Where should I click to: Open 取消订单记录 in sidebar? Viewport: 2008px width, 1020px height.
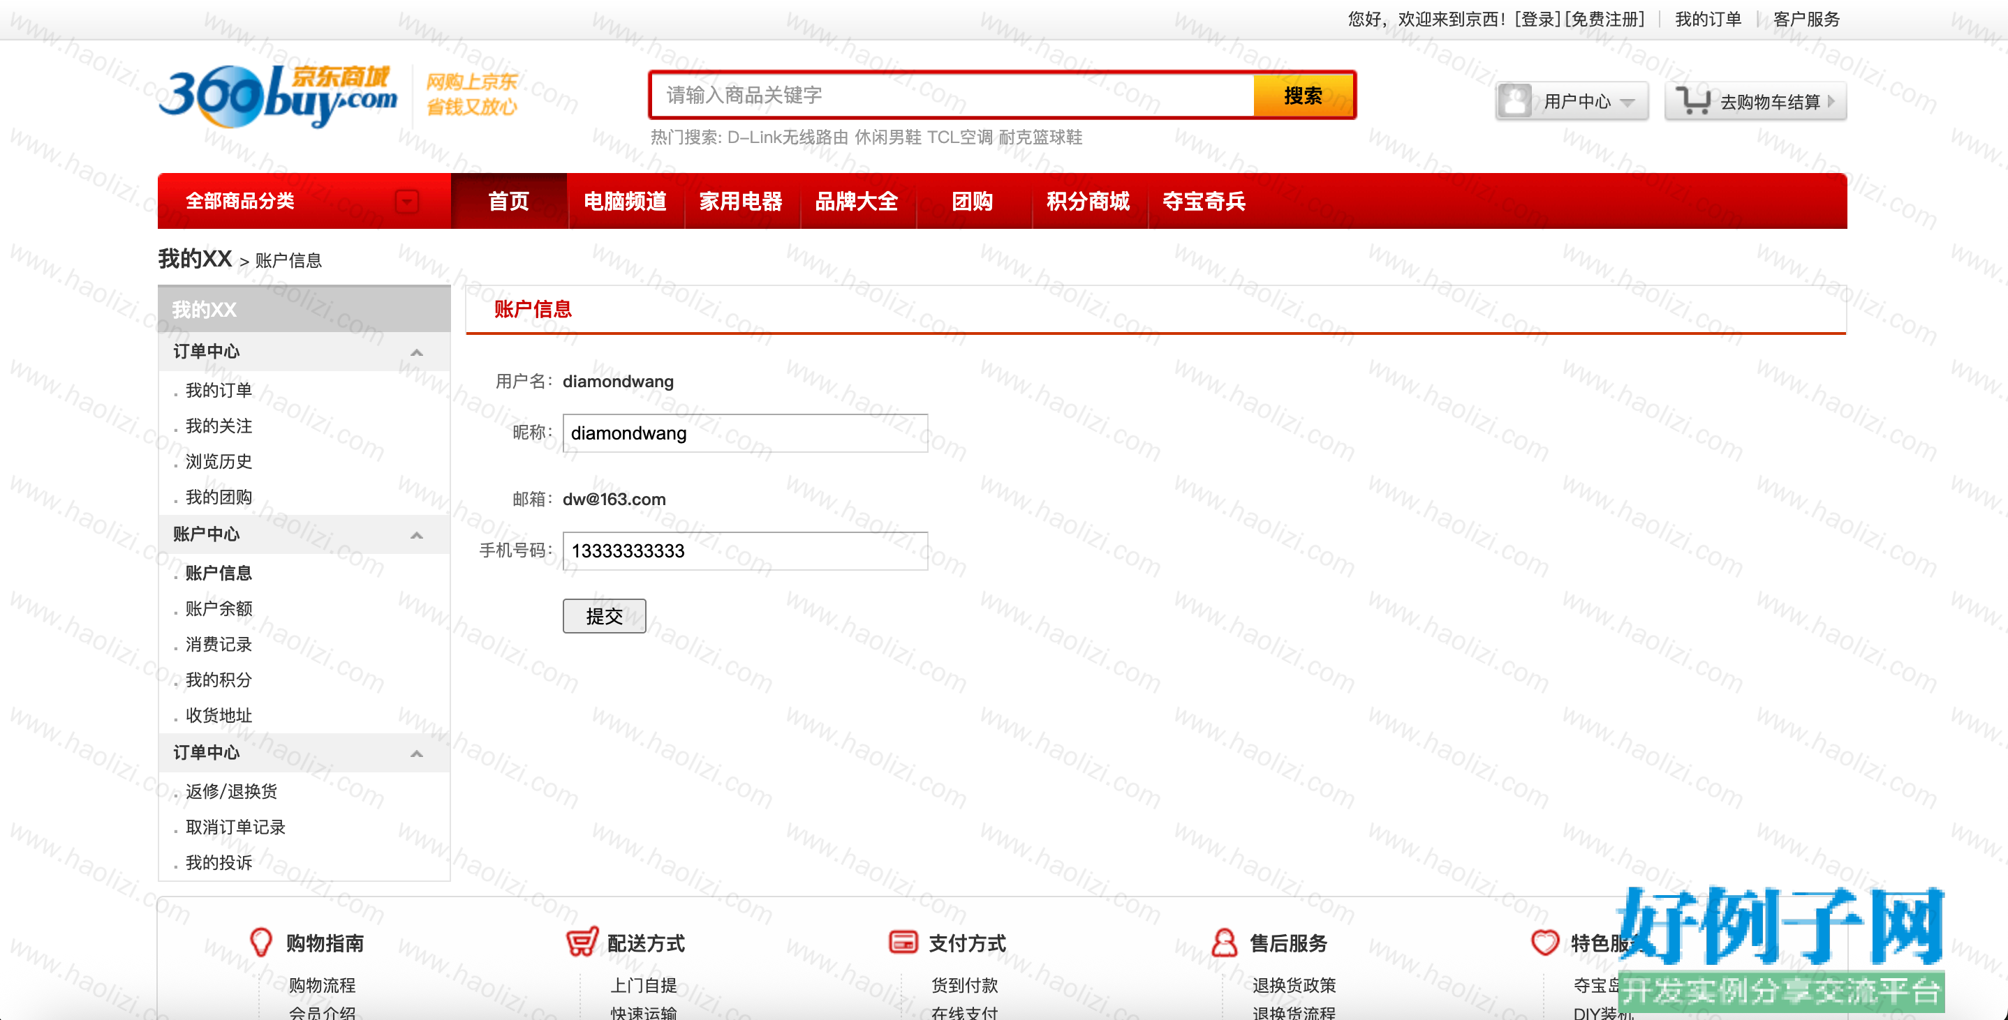click(235, 827)
